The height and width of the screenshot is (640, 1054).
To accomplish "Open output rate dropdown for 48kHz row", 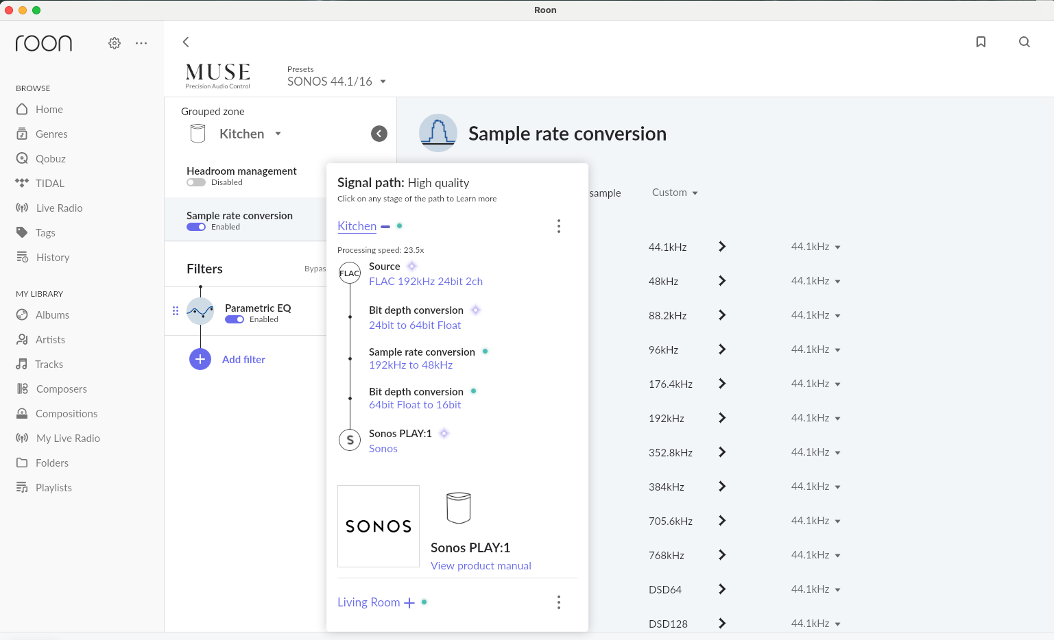I will [816, 281].
